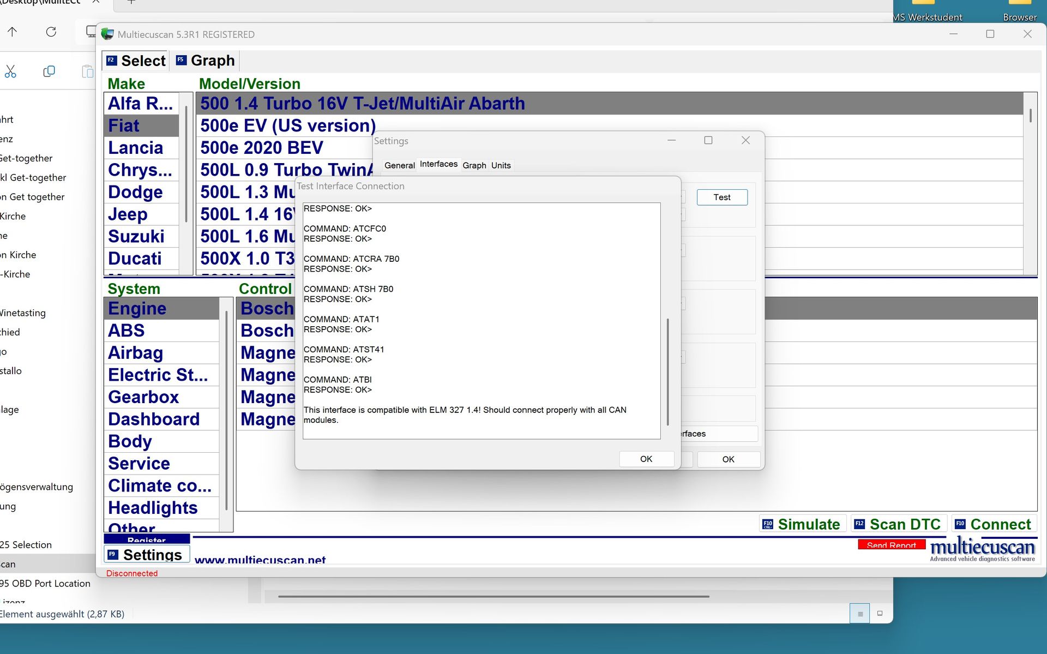The height and width of the screenshot is (654, 1047).
Task: Switch to Graph tab in Settings dialog
Action: click(x=474, y=165)
